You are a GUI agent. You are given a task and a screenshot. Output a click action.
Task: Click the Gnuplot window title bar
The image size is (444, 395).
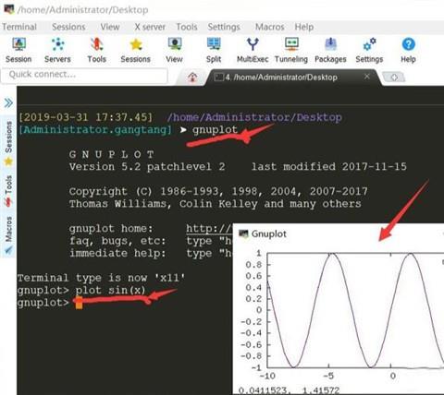pos(339,233)
